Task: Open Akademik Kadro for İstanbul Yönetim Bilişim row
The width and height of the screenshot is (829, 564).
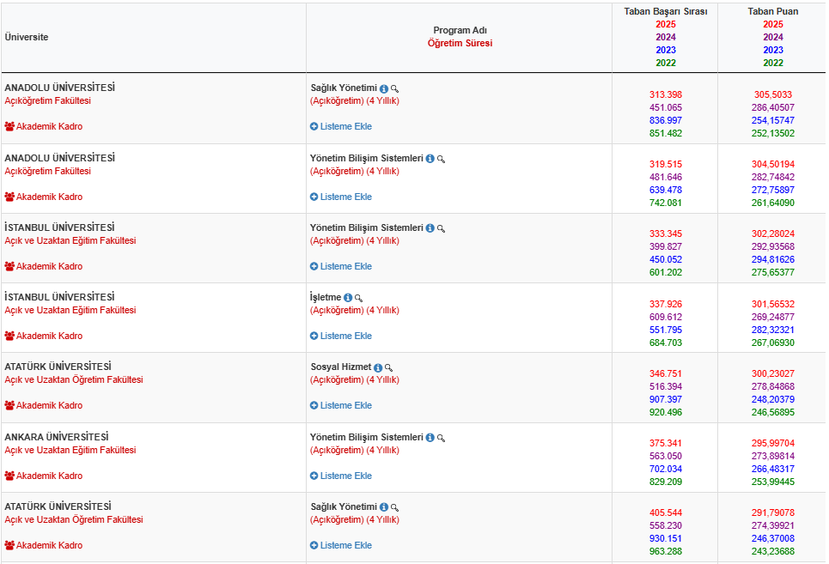Action: 44,267
